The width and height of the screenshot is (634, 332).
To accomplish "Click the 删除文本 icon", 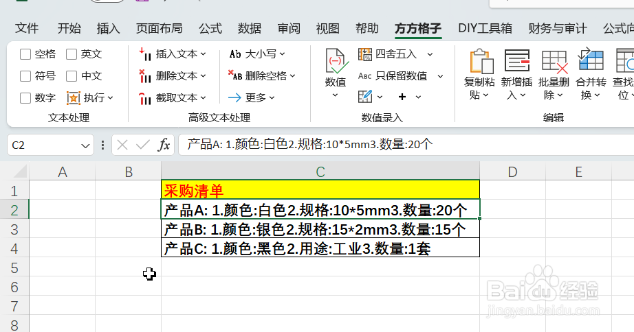I will pyautogui.click(x=145, y=76).
